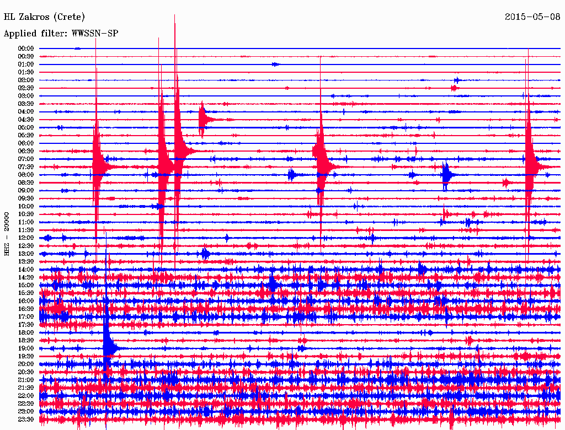565x430 pixels.
Task: Select the 15:00 time label
Action: (x=26, y=285)
